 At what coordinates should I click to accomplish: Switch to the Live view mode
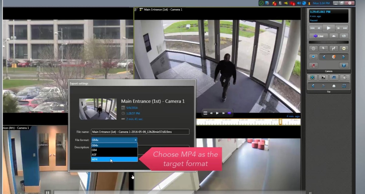[x=319, y=36]
